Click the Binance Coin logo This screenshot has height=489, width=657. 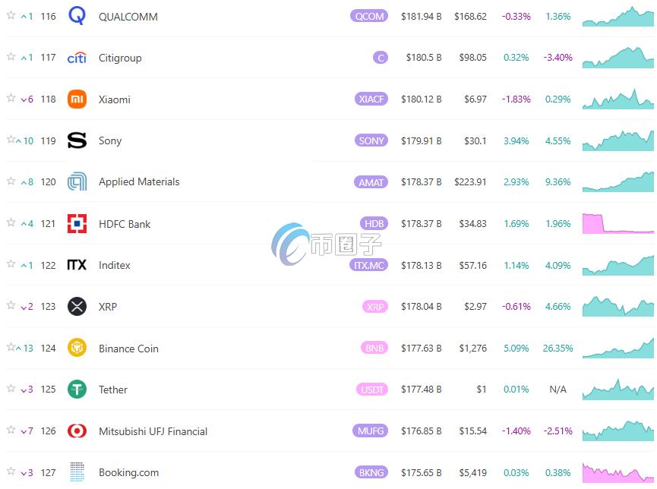coord(77,349)
